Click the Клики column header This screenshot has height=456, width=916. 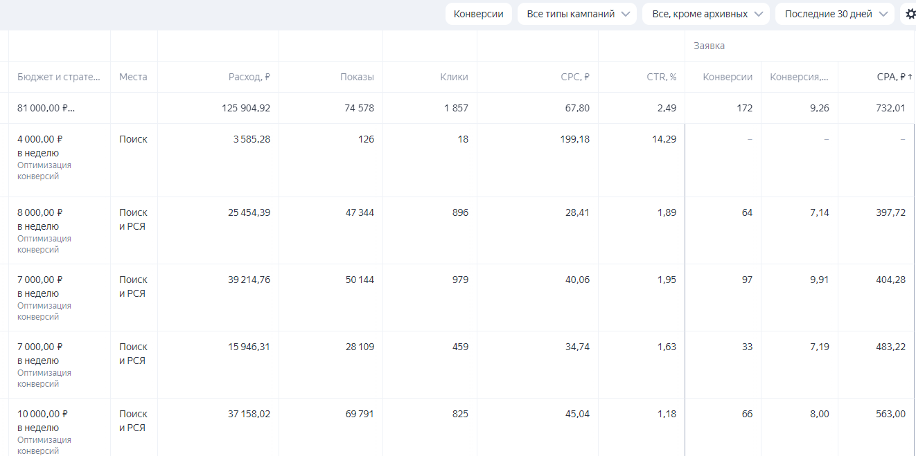pos(454,77)
